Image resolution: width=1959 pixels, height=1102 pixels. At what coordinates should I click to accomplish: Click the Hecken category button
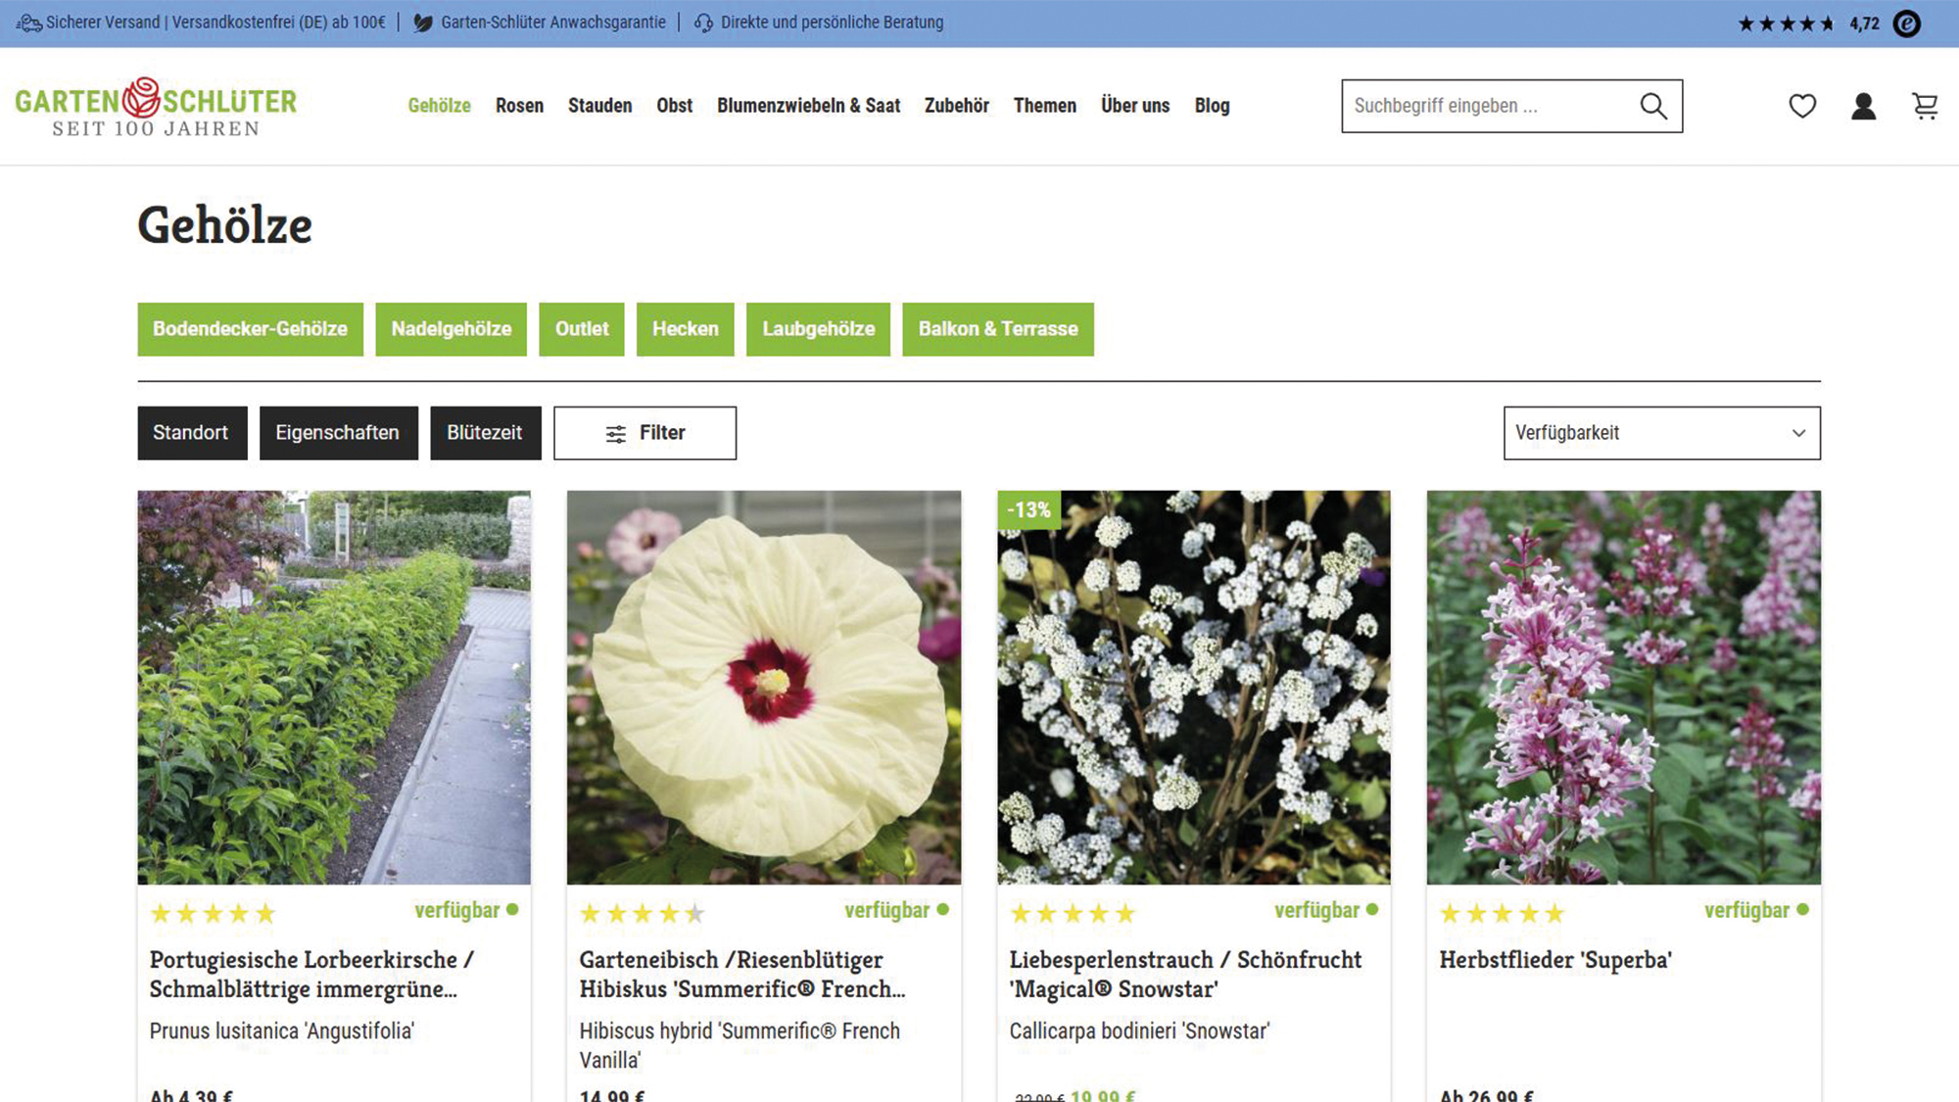[x=685, y=329]
